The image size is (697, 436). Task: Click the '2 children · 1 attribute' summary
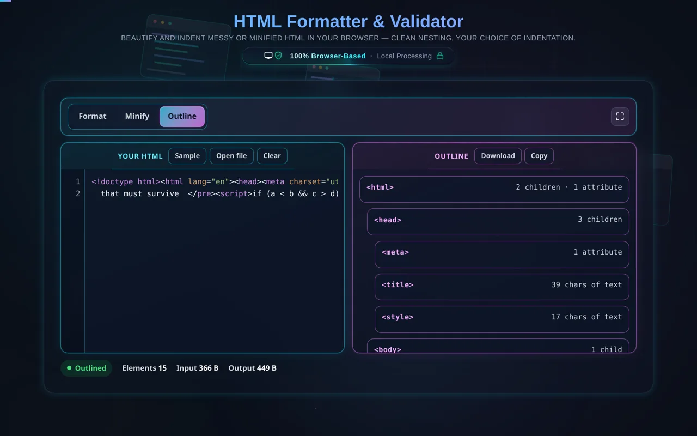point(569,187)
